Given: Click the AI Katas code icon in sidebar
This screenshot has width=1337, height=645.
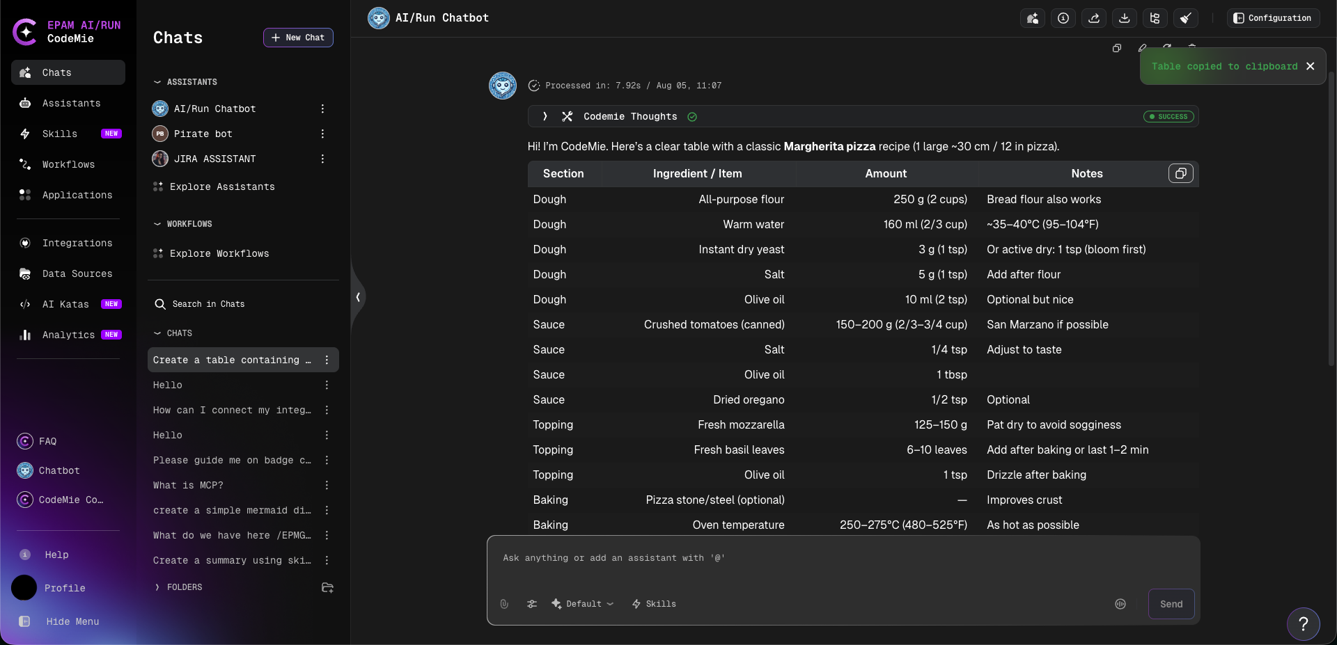Looking at the screenshot, I should point(25,304).
